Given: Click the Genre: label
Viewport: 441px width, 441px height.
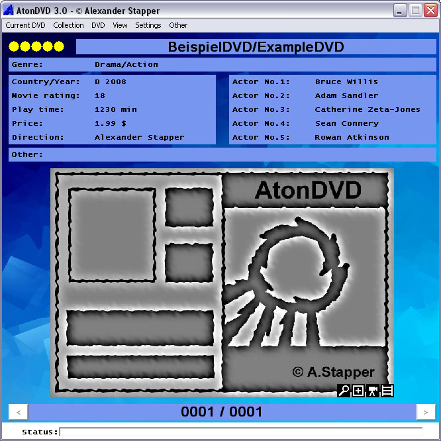Looking at the screenshot, I should pyautogui.click(x=27, y=65).
